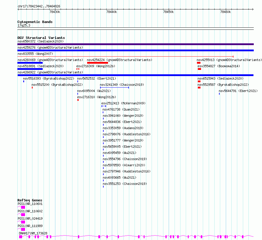262x240 pixels.
Task: Click nsv6515943 (Sedlazeck2020) label
Action: pos(220,78)
